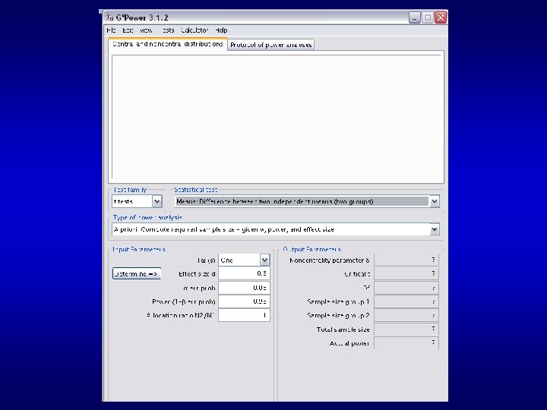
Task: Click the Critical t output field
Action: [x=406, y=273]
